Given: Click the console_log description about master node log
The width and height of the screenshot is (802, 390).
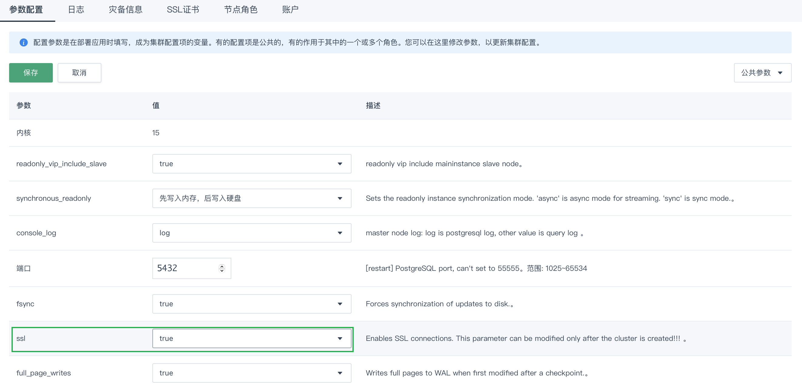Looking at the screenshot, I should (474, 233).
